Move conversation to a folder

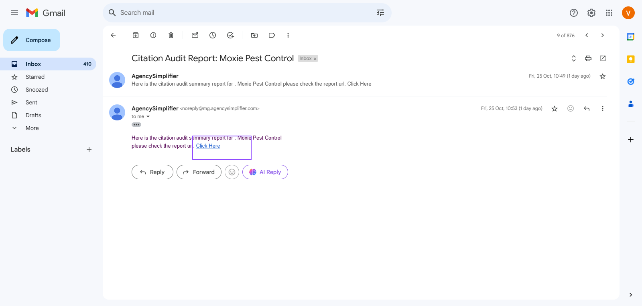point(254,35)
